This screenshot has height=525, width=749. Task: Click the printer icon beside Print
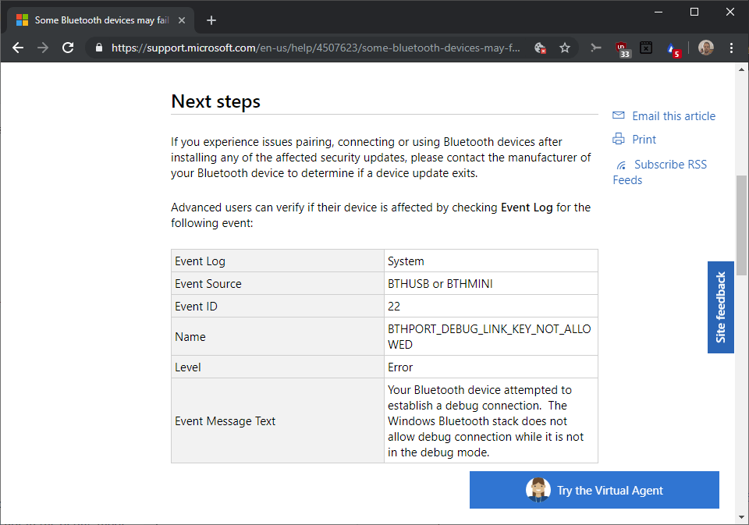[x=619, y=139]
